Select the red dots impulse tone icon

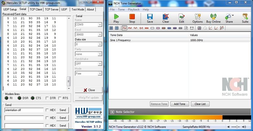[x=147, y=28]
